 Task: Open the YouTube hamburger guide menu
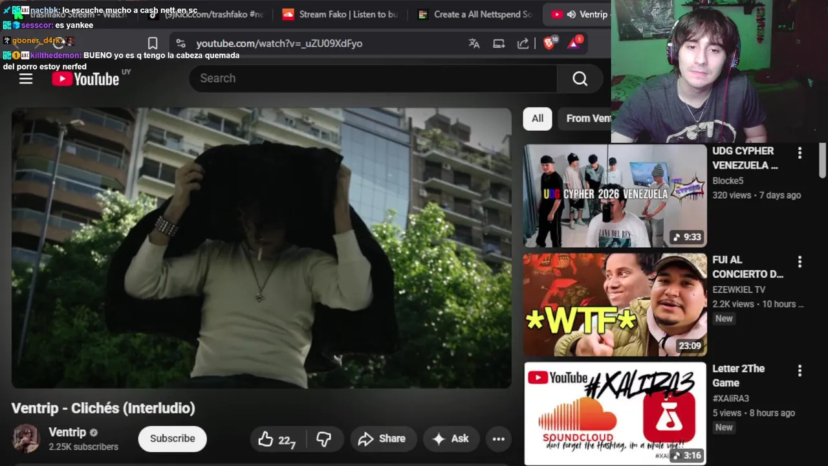click(26, 79)
